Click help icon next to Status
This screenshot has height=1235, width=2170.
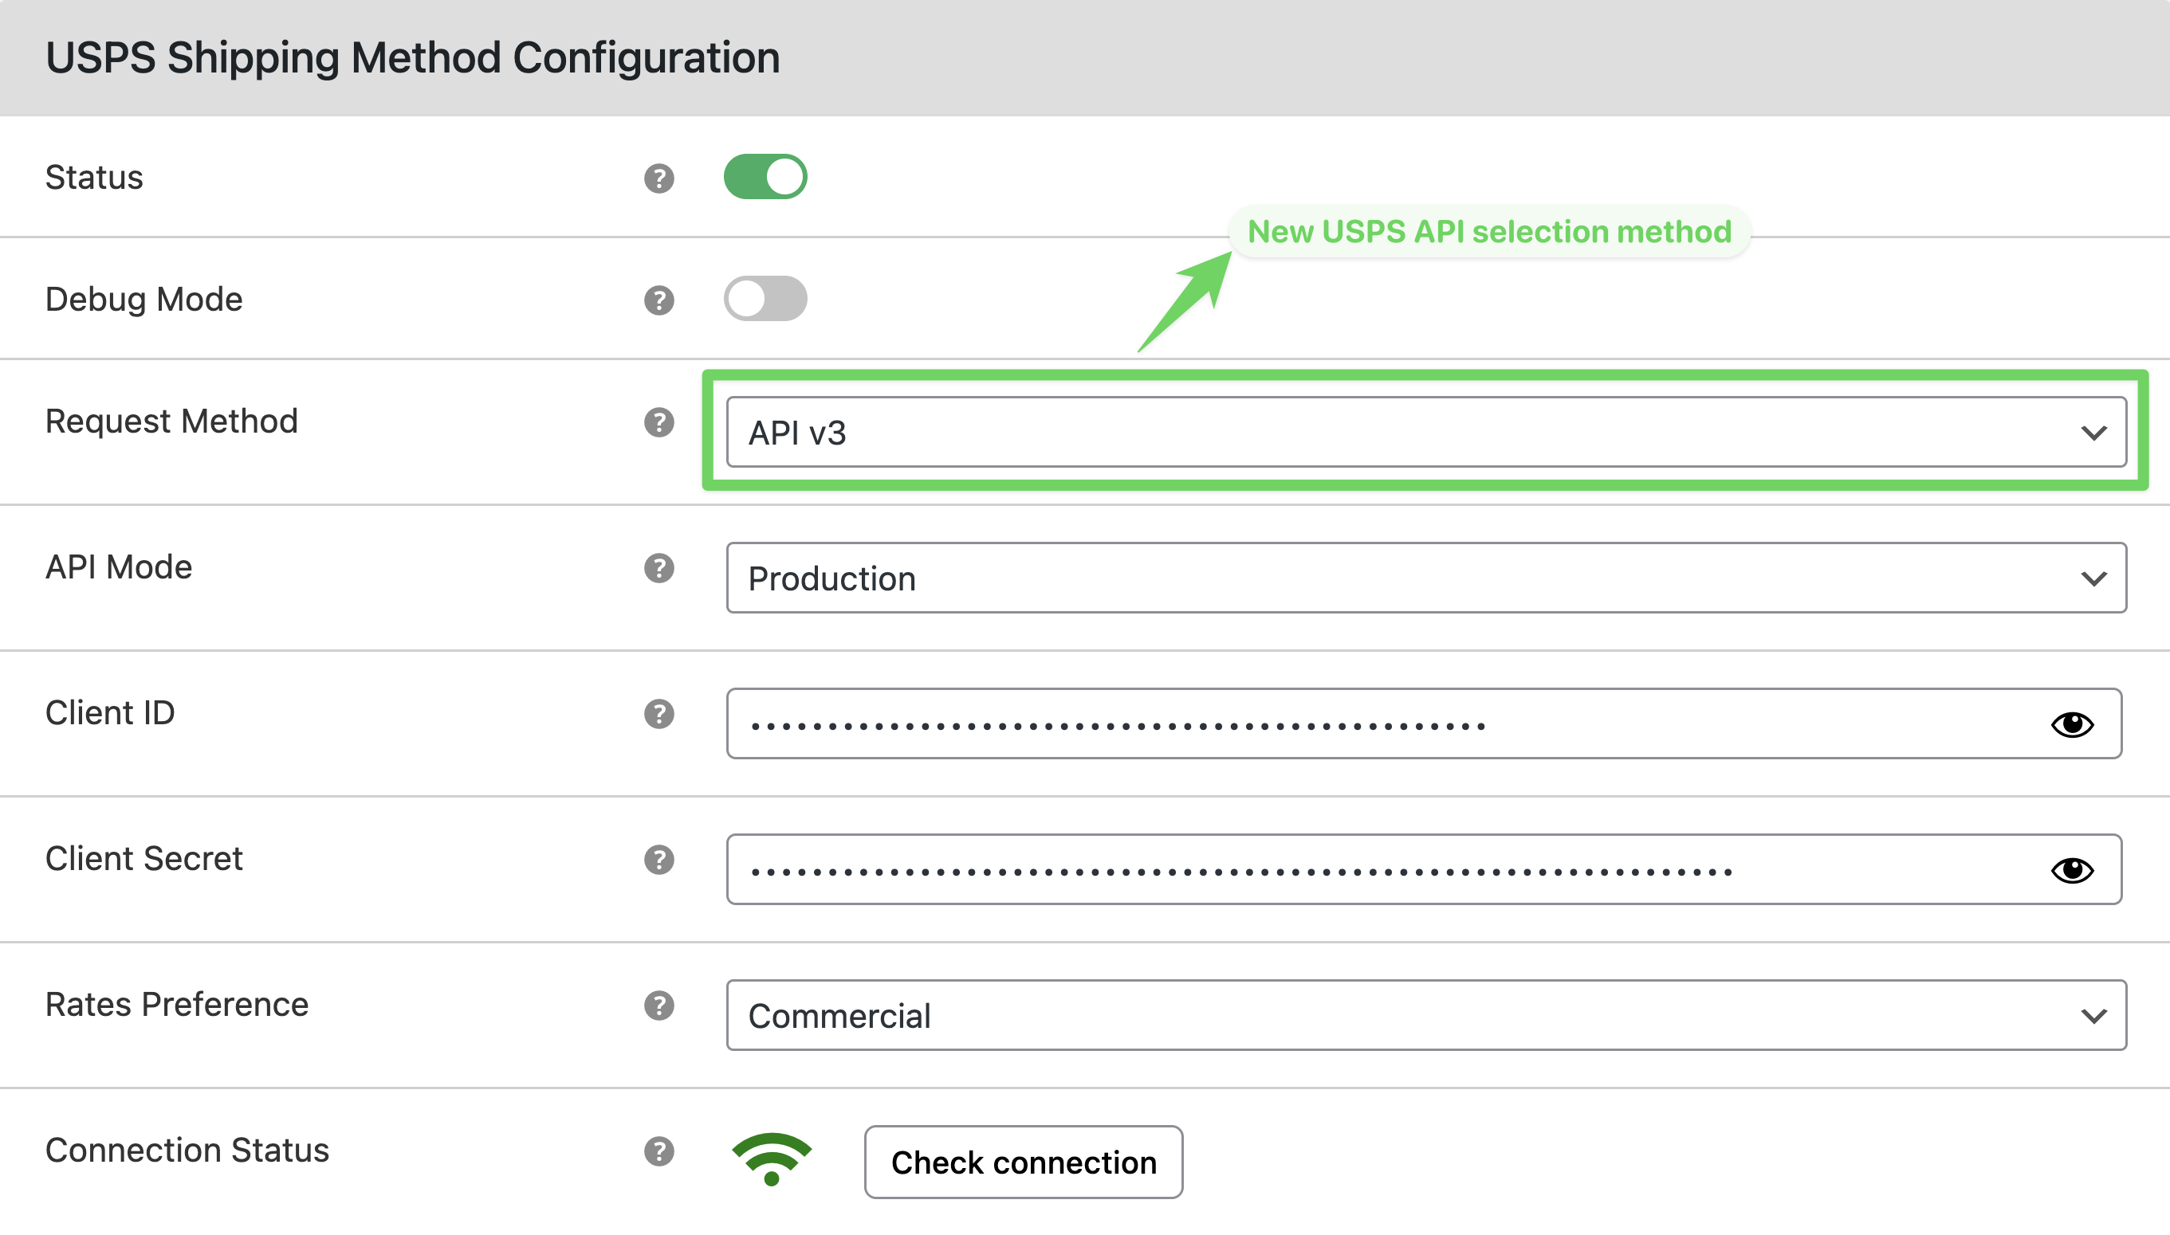click(658, 178)
